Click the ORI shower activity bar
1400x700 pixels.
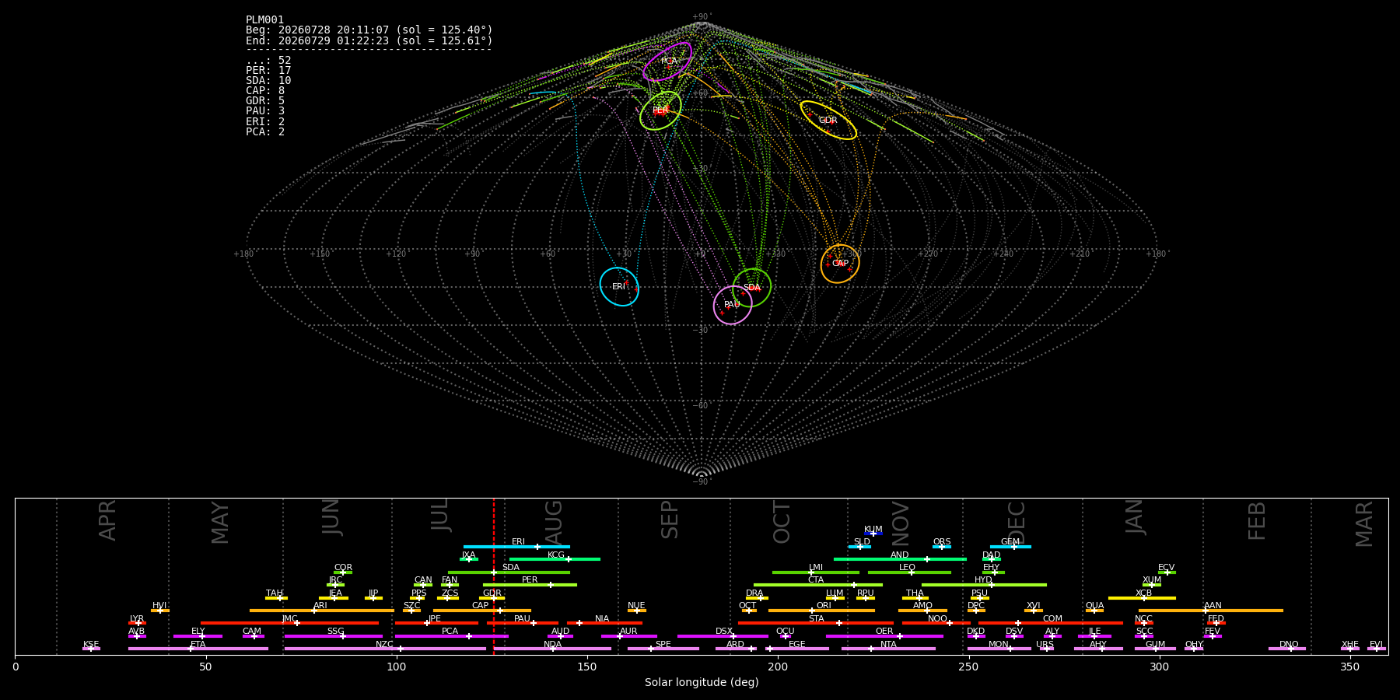tap(821, 611)
